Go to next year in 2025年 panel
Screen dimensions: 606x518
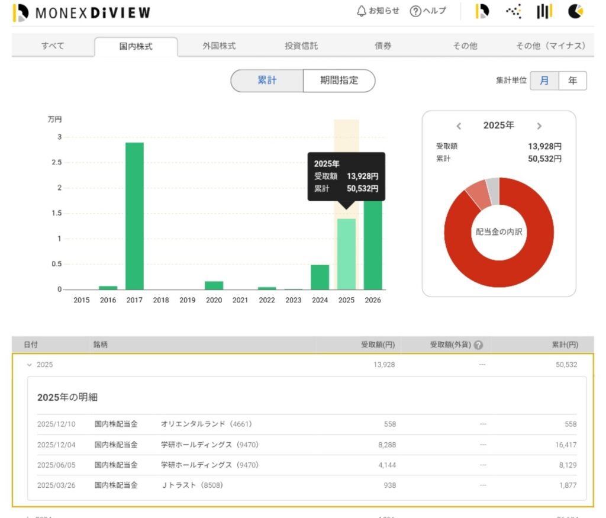pyautogui.click(x=539, y=126)
